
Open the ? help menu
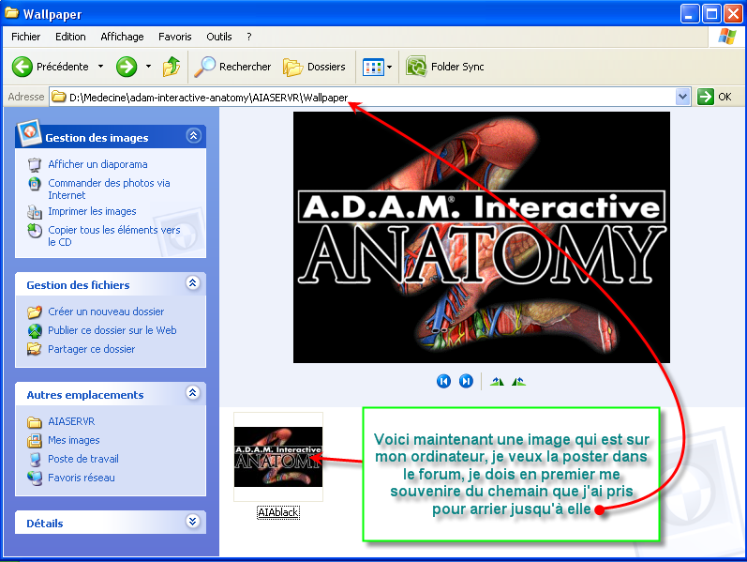point(249,37)
